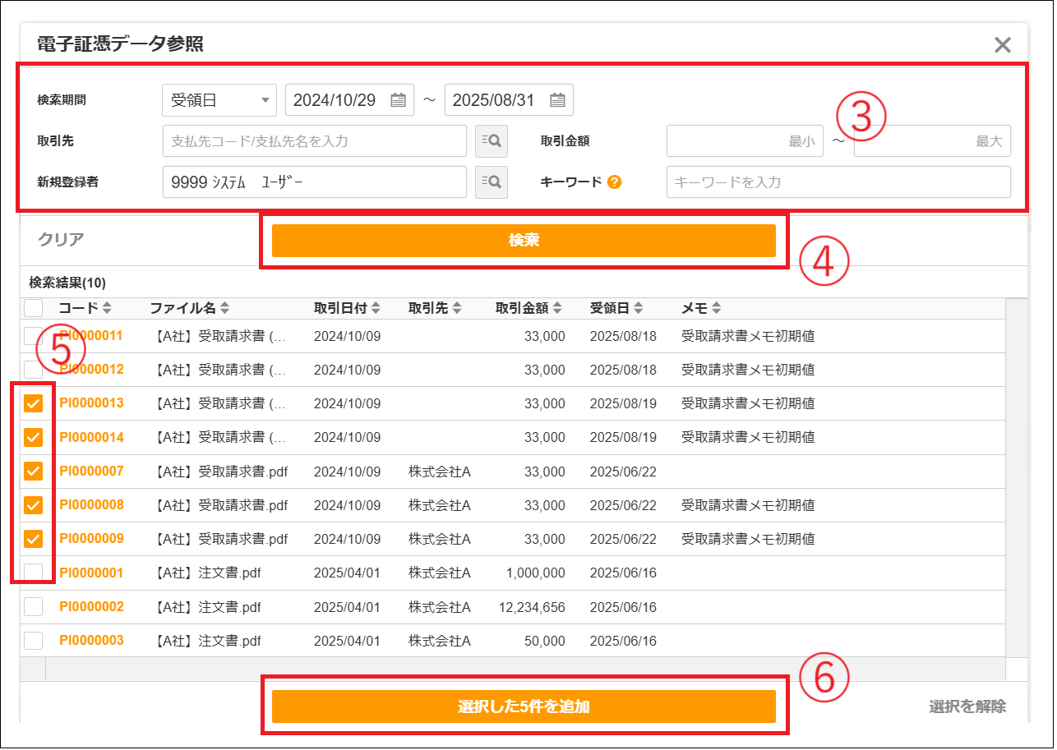Click 【A社】受取請求書.pdf in PI0000008 row
The image size is (1057, 750).
(220, 505)
